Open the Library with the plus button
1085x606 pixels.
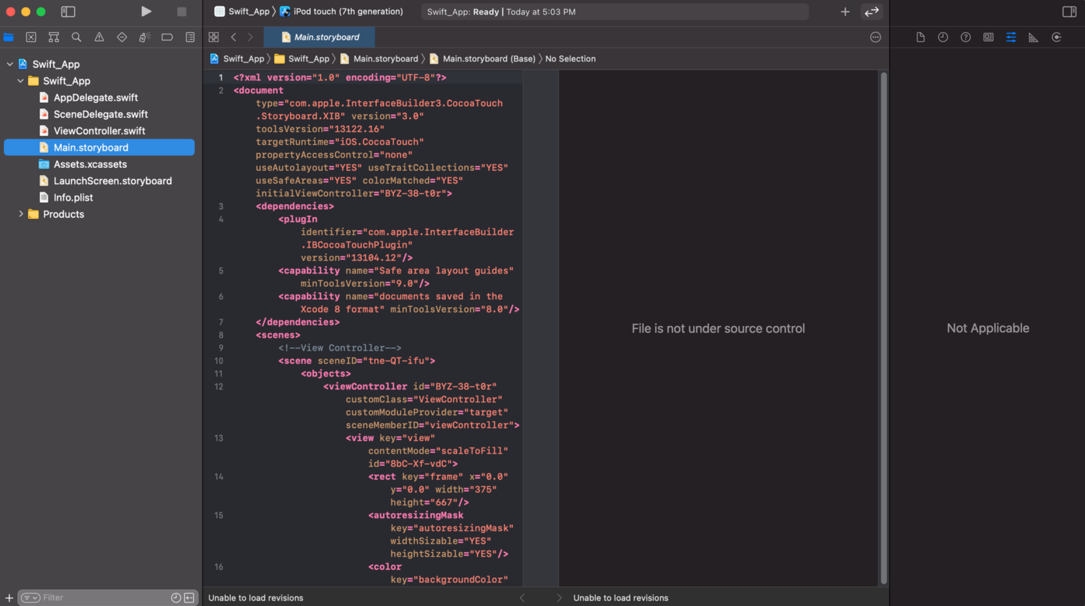tap(845, 11)
